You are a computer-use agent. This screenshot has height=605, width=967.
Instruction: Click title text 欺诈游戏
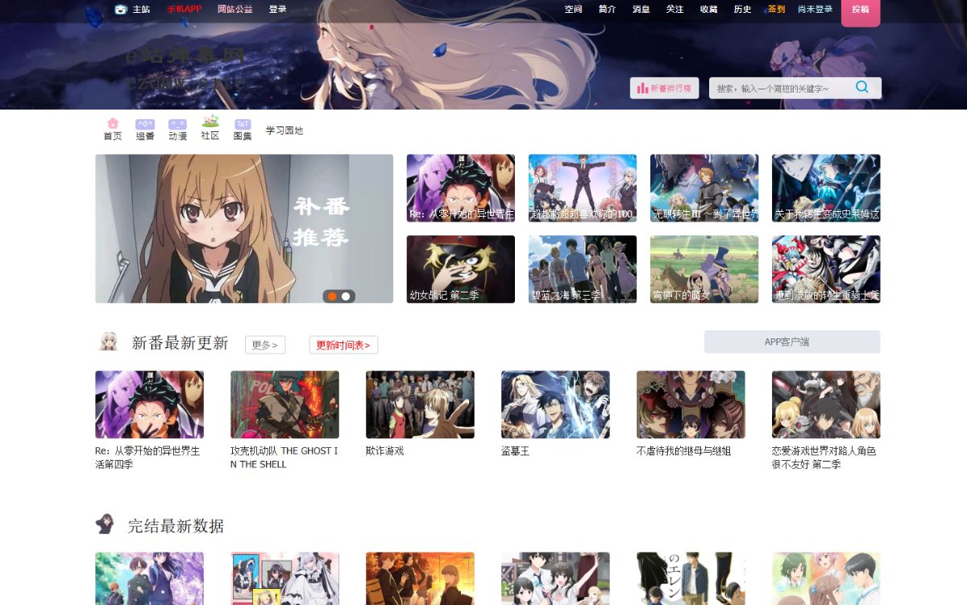384,451
